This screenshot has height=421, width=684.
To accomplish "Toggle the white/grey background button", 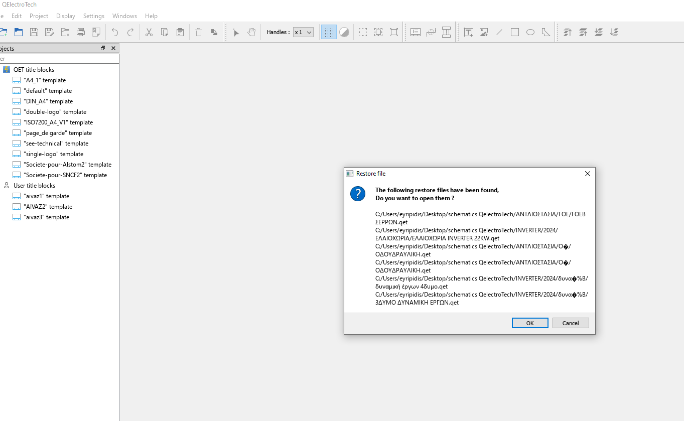I will point(344,32).
